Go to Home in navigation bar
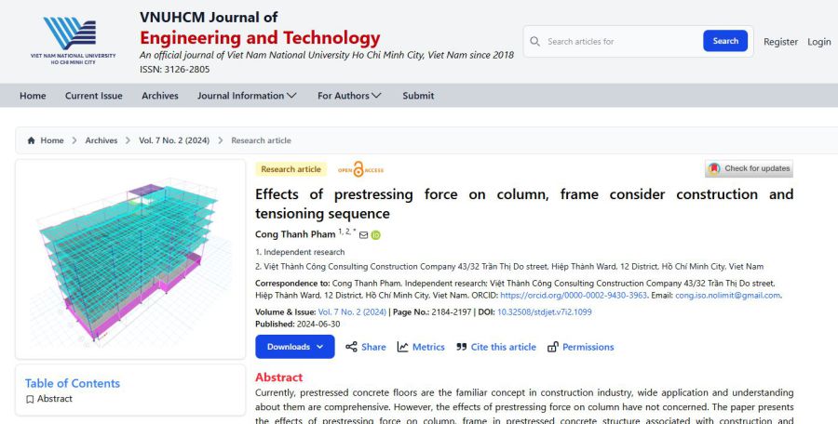838x424 pixels. pyautogui.click(x=33, y=96)
